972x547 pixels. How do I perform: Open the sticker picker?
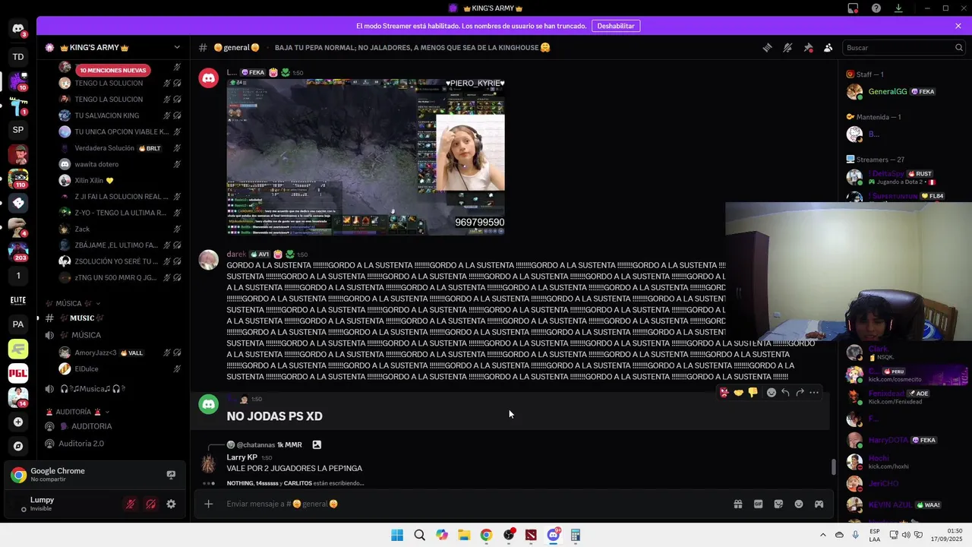778,504
